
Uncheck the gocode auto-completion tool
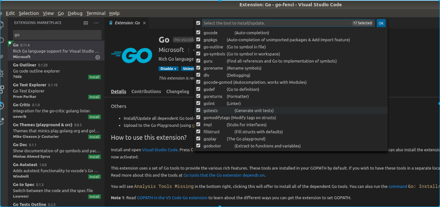click(x=198, y=33)
